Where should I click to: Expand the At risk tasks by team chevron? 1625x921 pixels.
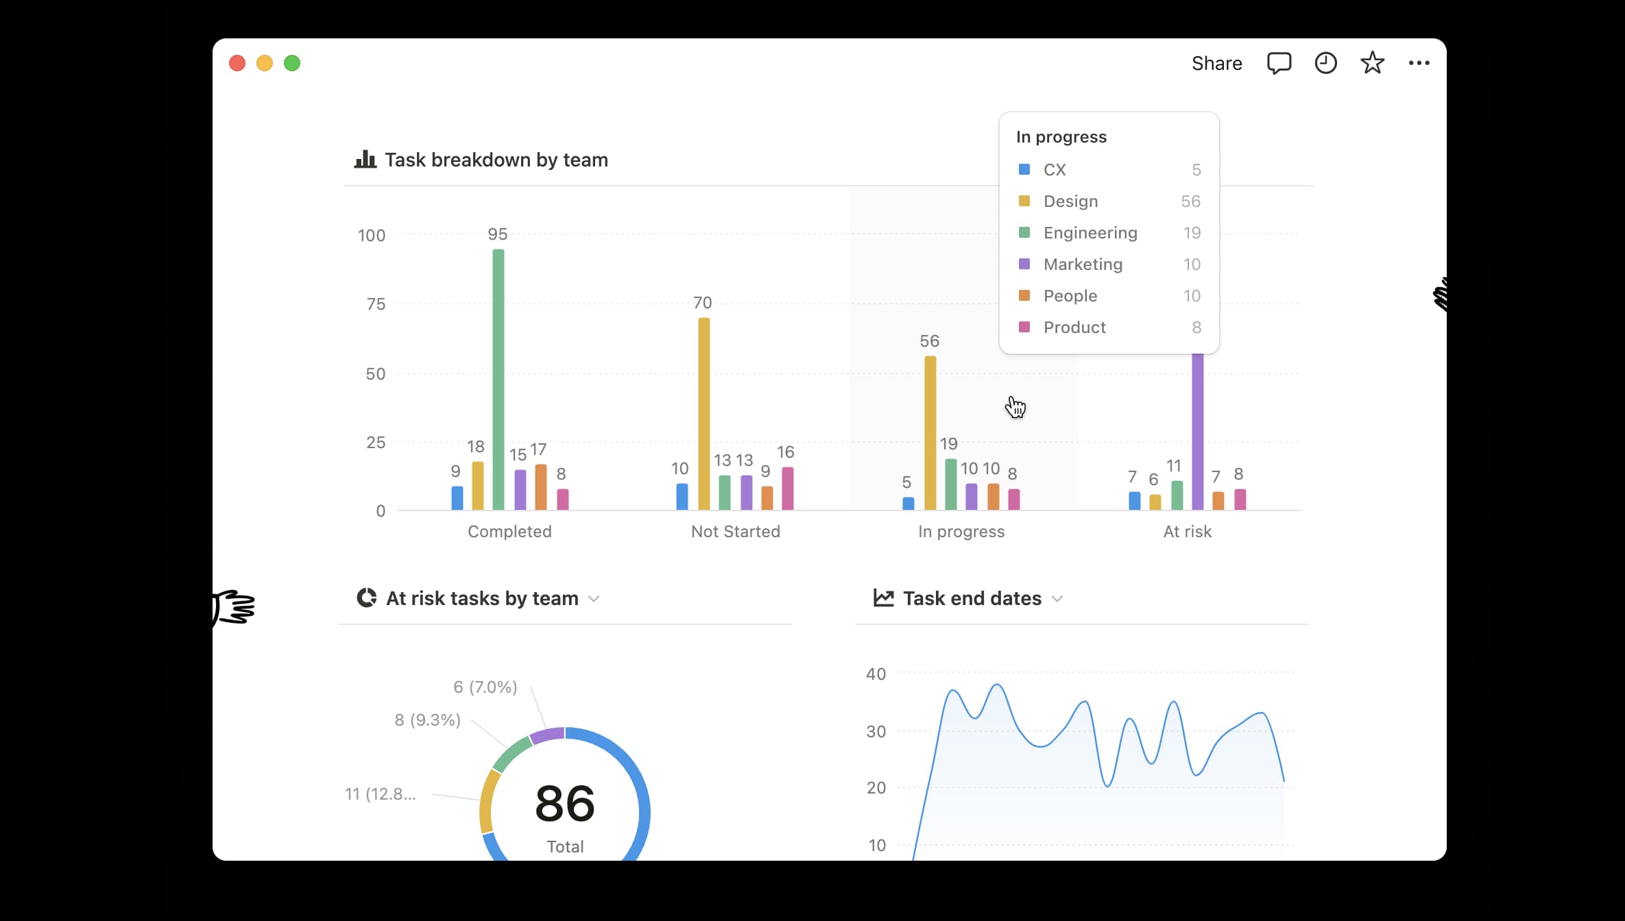click(594, 599)
